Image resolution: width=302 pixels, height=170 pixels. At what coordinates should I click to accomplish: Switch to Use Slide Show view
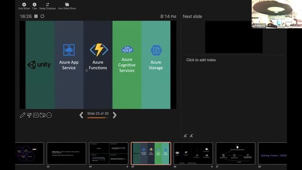[67, 6]
